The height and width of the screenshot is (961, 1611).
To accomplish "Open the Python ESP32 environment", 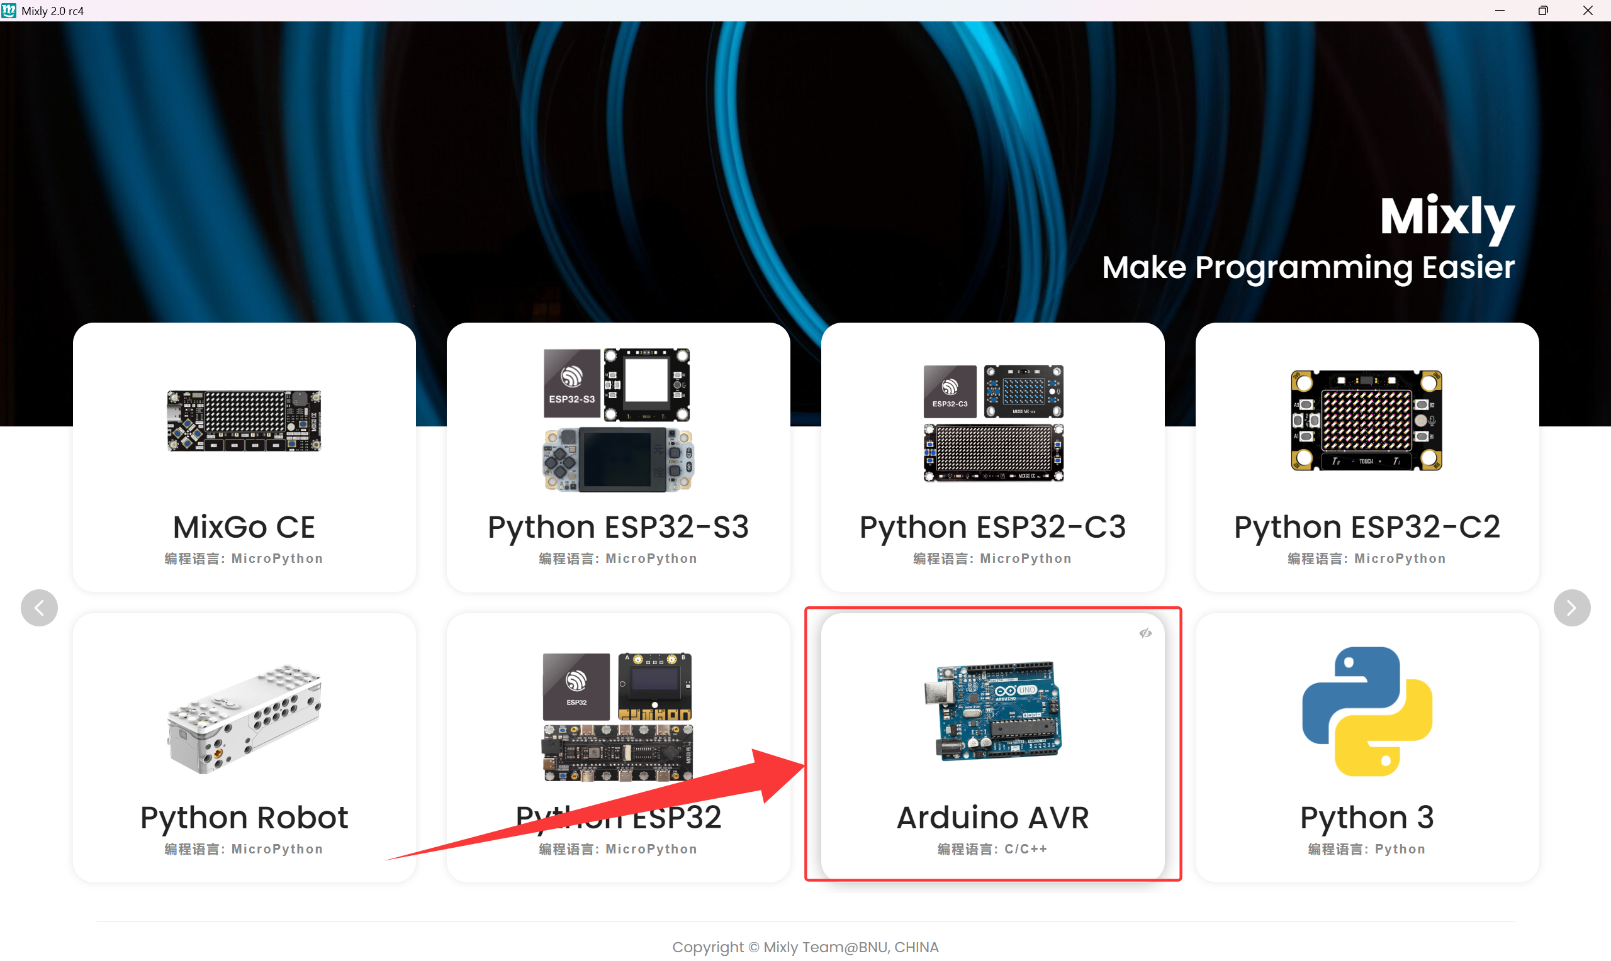I will pyautogui.click(x=618, y=816).
